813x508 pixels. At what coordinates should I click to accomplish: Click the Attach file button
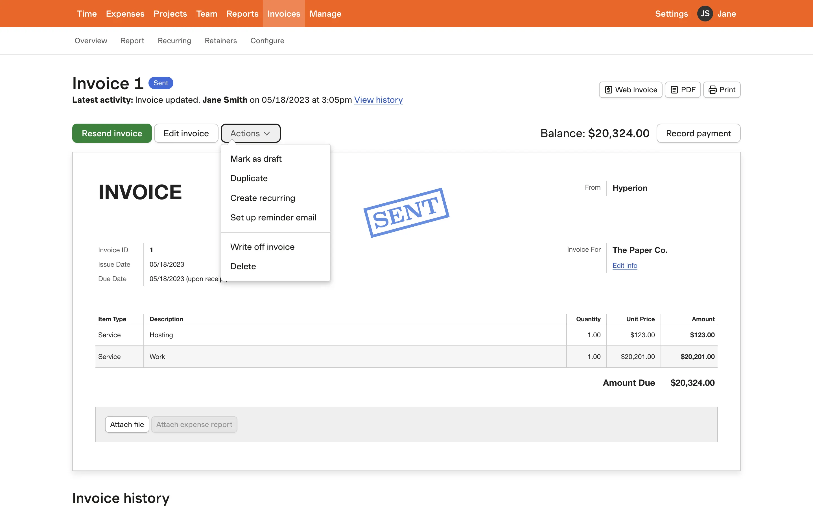(x=127, y=424)
